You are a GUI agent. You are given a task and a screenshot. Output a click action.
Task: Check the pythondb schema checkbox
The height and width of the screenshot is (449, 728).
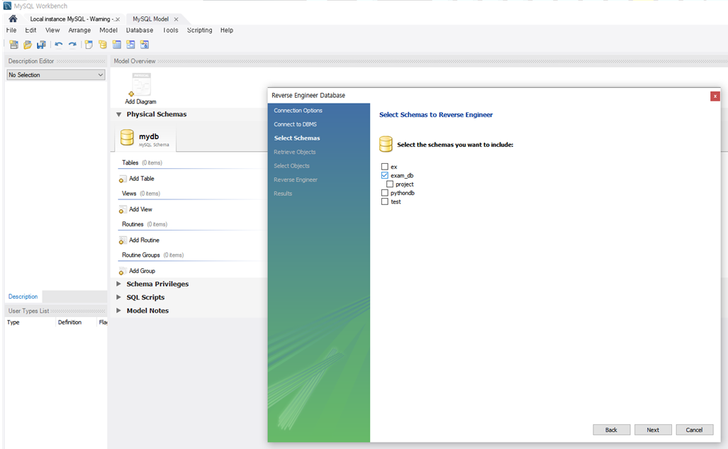[384, 192]
